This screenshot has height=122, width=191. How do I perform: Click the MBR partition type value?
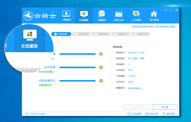130,82
